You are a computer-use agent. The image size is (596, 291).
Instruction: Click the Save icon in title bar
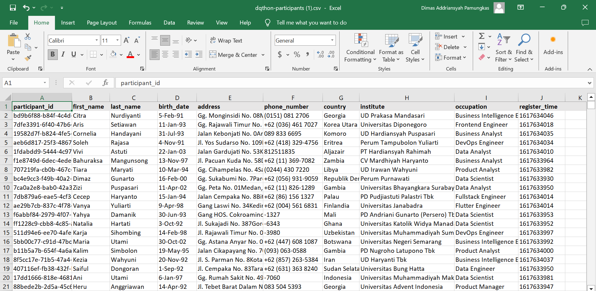coord(13,8)
